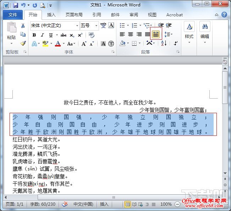Toggle superscript formatting

tap(80, 35)
